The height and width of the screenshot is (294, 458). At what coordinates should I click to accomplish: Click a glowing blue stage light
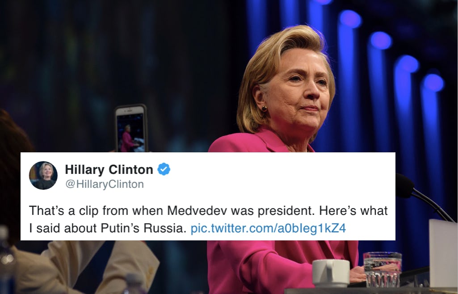pyautogui.click(x=381, y=40)
